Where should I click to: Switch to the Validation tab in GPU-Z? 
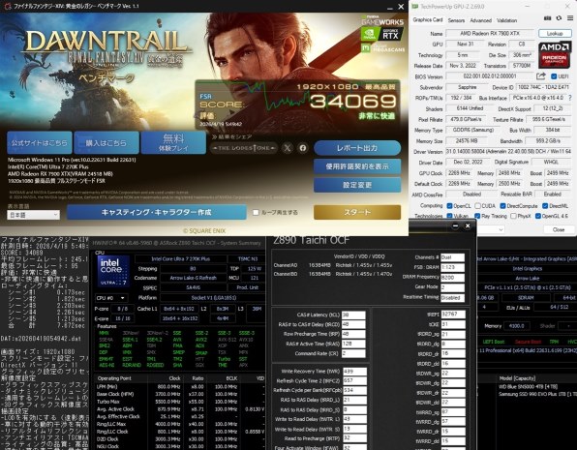click(x=506, y=20)
